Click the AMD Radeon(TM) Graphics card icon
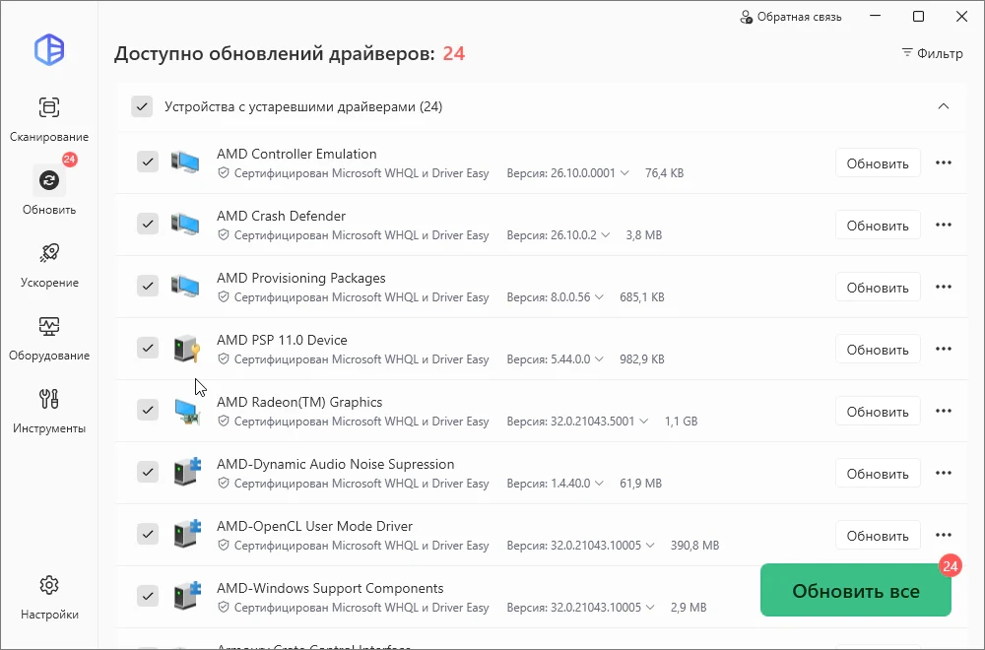 187,411
